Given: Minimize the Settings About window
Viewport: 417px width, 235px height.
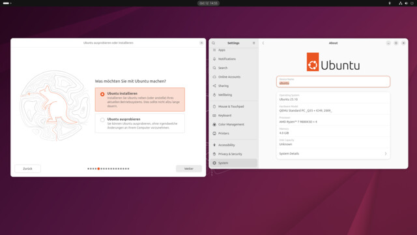Looking at the screenshot, I should pyautogui.click(x=388, y=43).
